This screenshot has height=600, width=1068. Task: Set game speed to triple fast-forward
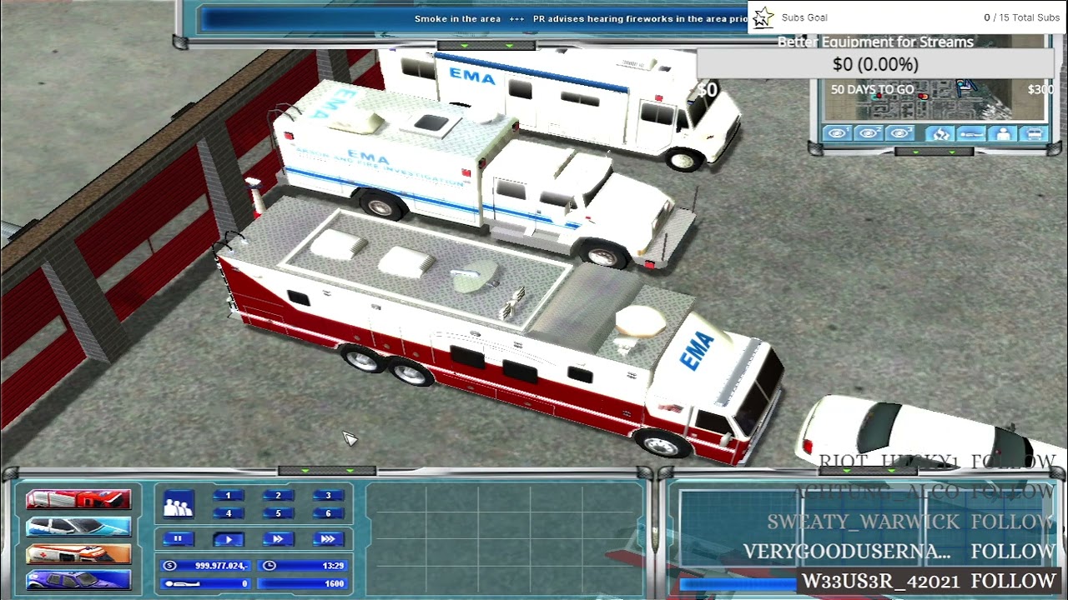click(x=328, y=539)
